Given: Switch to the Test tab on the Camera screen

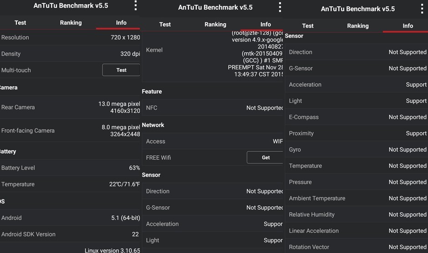Looking at the screenshot, I should 20,23.
